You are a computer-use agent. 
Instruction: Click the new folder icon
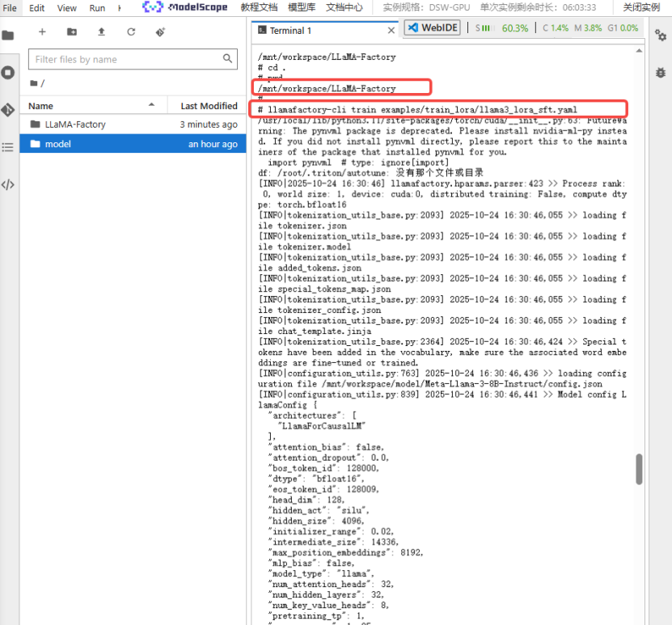72,32
